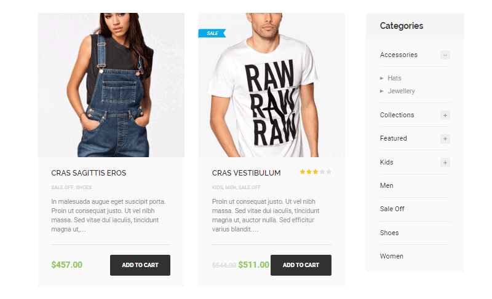Add Cras Vestibulum to cart
The width and height of the screenshot is (492, 299).
[x=301, y=265]
